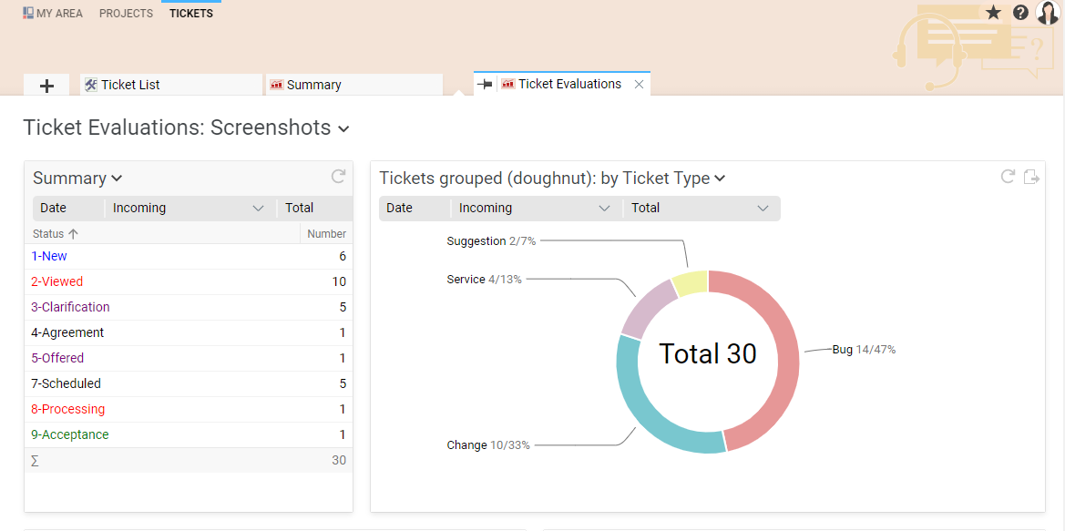The image size is (1065, 531).
Task: Click the red Bug doughnut segment
Action: click(787, 360)
